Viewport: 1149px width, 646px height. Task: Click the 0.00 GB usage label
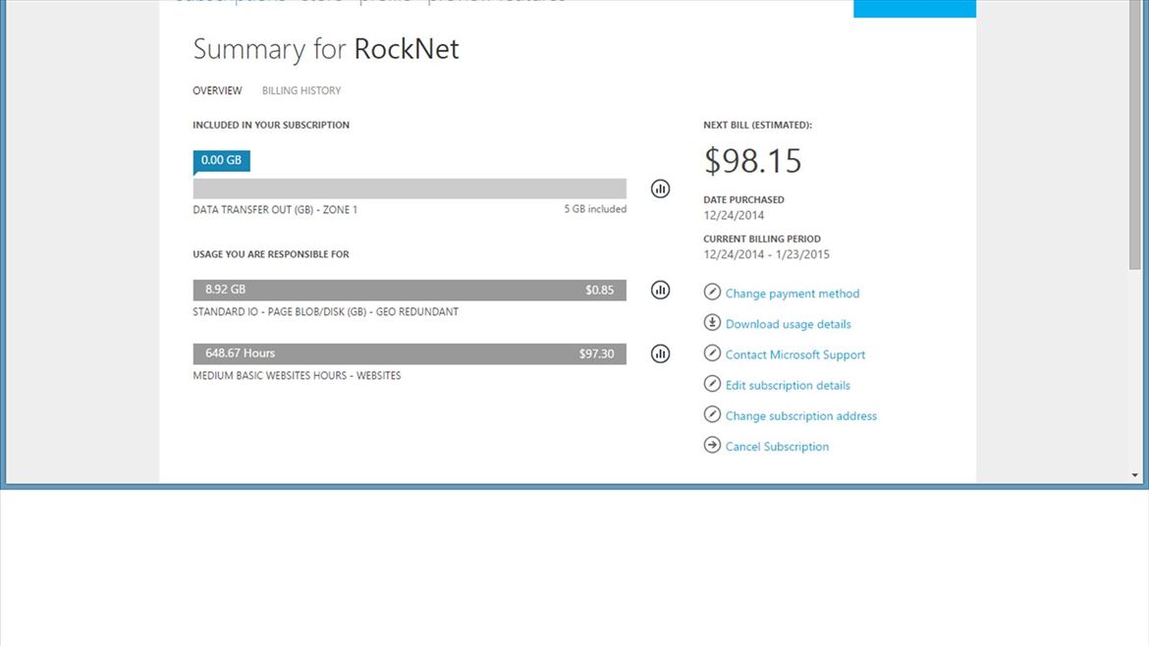coord(221,160)
